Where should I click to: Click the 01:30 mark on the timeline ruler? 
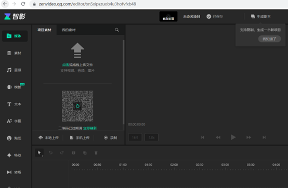[x=148, y=165]
